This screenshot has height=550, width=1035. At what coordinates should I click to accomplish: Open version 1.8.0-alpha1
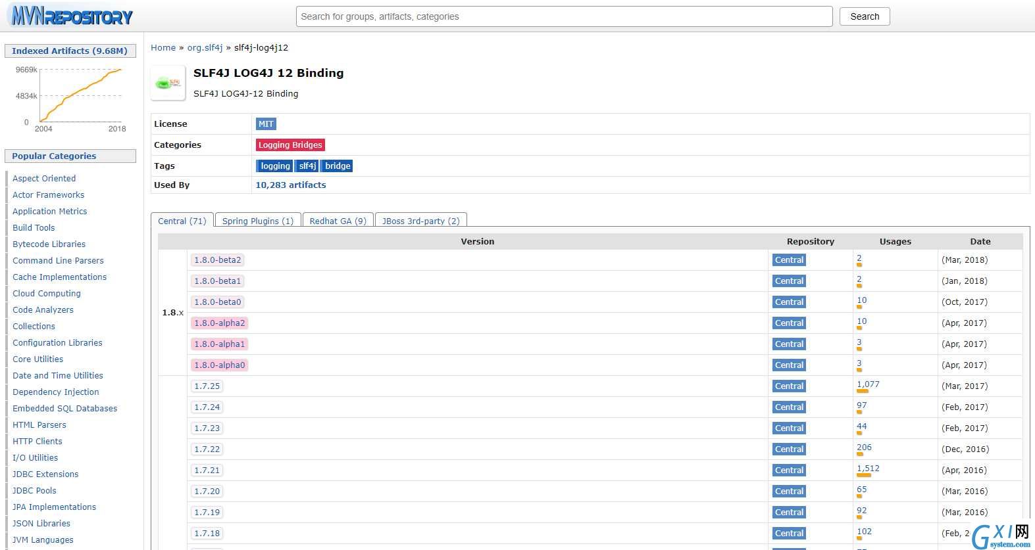pyautogui.click(x=220, y=344)
